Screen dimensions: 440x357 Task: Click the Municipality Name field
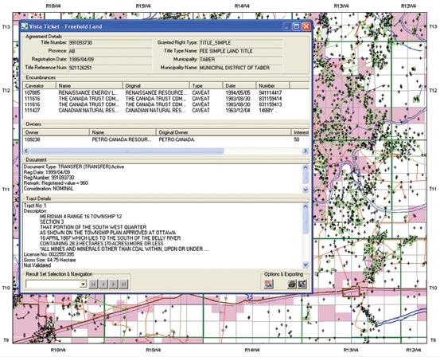[x=241, y=68]
